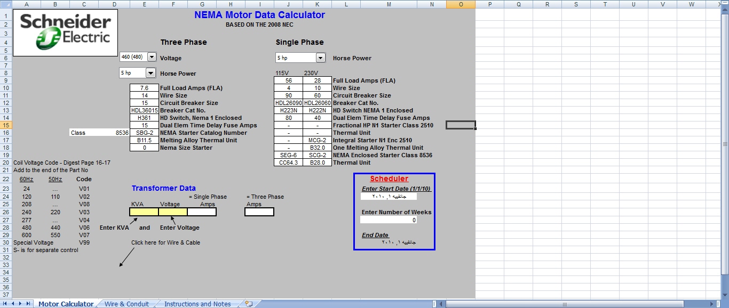Select the Single Phase Amps result cell

202,212
